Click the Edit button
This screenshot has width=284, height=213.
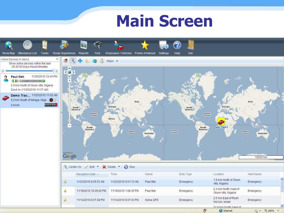pos(90,167)
